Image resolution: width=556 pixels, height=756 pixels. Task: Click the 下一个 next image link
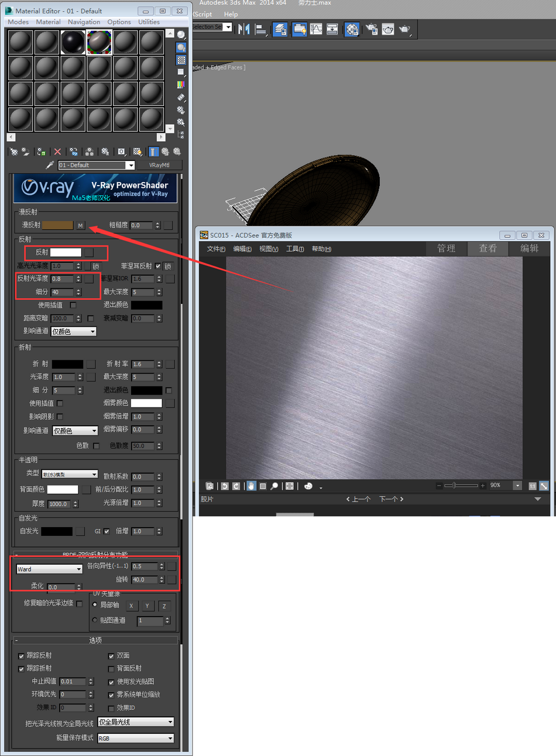391,499
